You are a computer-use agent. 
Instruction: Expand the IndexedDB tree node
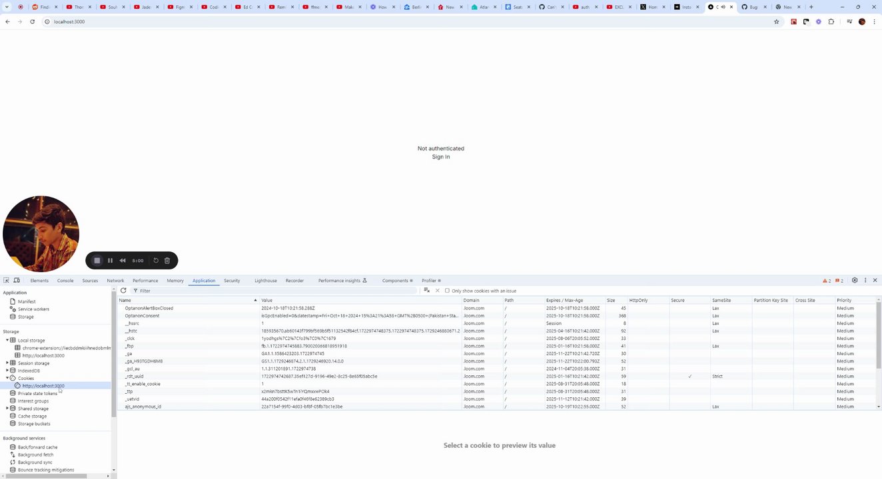[x=7, y=371]
